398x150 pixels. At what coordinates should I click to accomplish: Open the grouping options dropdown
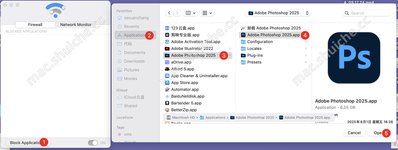tap(207, 13)
